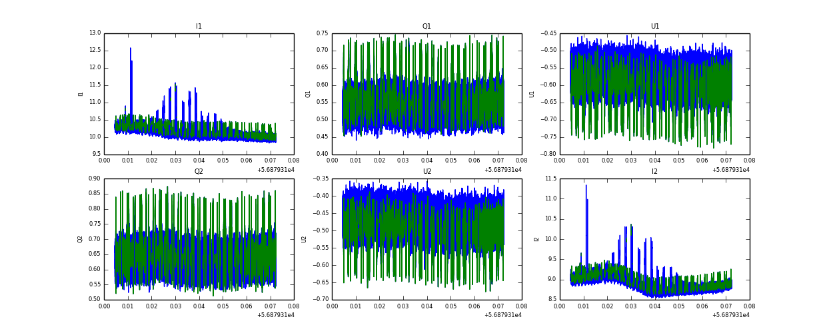This screenshot has height=333, width=833.
Task: Click the I1 subplot title
Action: click(199, 27)
